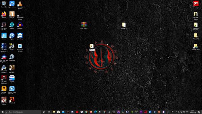
Task: Launch VLC media player from desktop
Action: click(x=20, y=5)
